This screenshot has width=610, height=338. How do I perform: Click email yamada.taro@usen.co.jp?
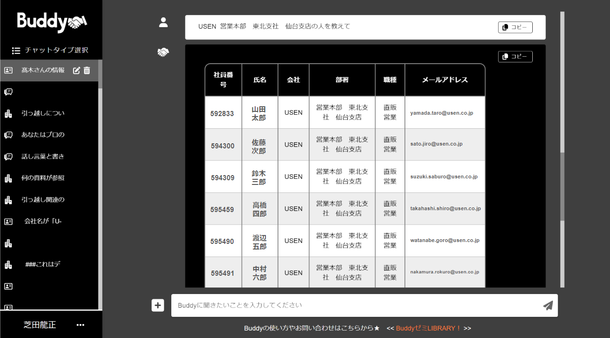coord(442,113)
